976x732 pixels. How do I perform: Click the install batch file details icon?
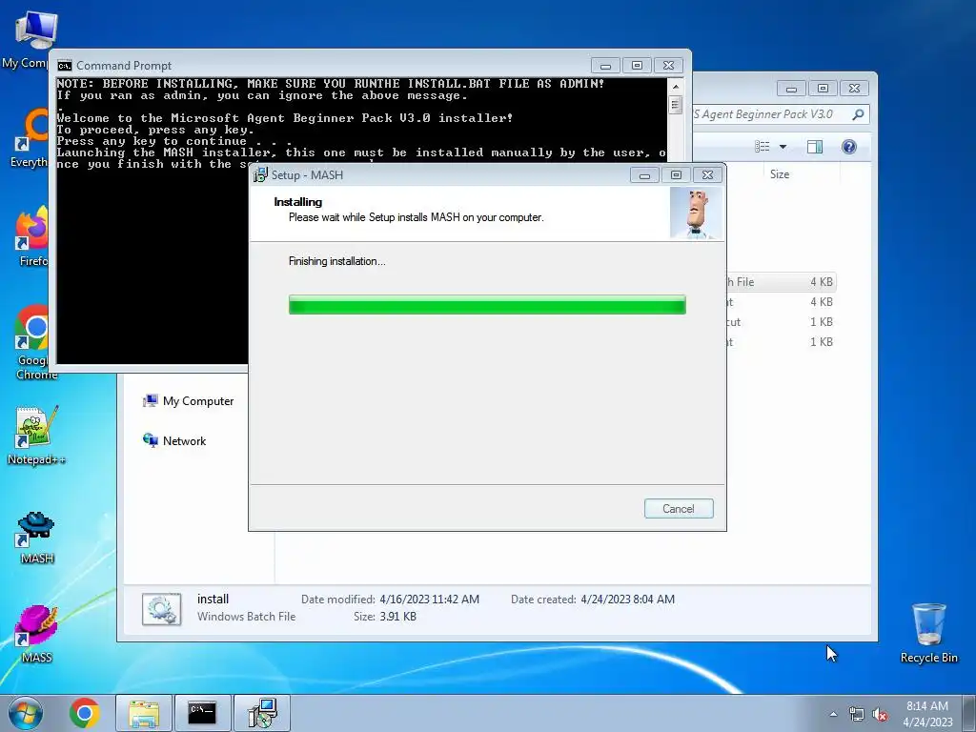point(161,608)
